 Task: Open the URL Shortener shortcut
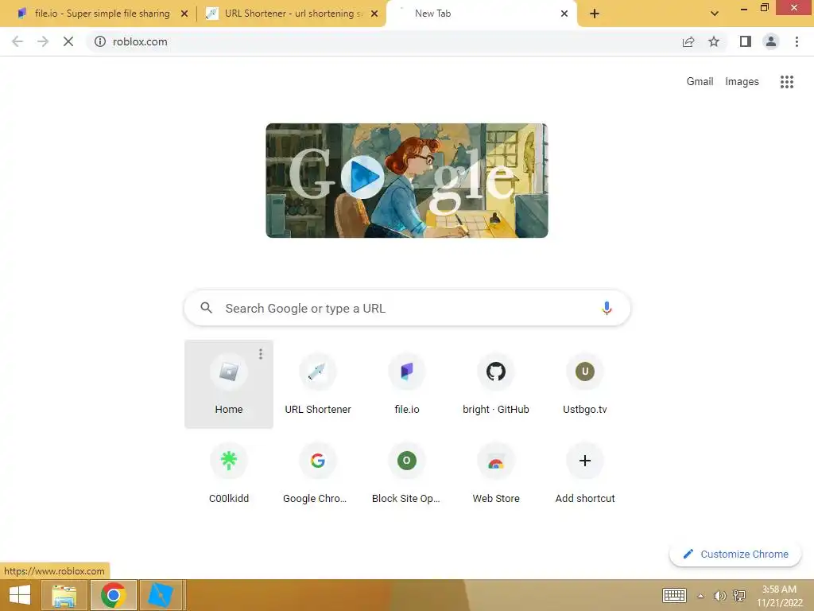coord(318,384)
